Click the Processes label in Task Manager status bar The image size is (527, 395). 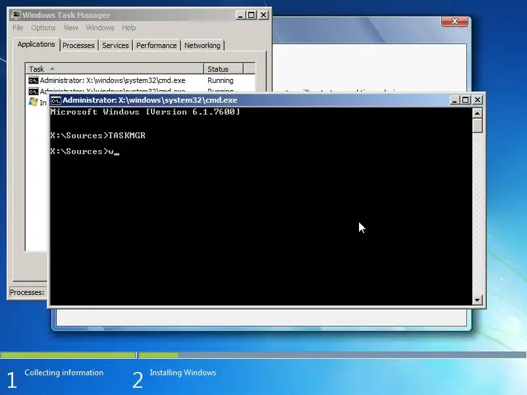coord(27,292)
